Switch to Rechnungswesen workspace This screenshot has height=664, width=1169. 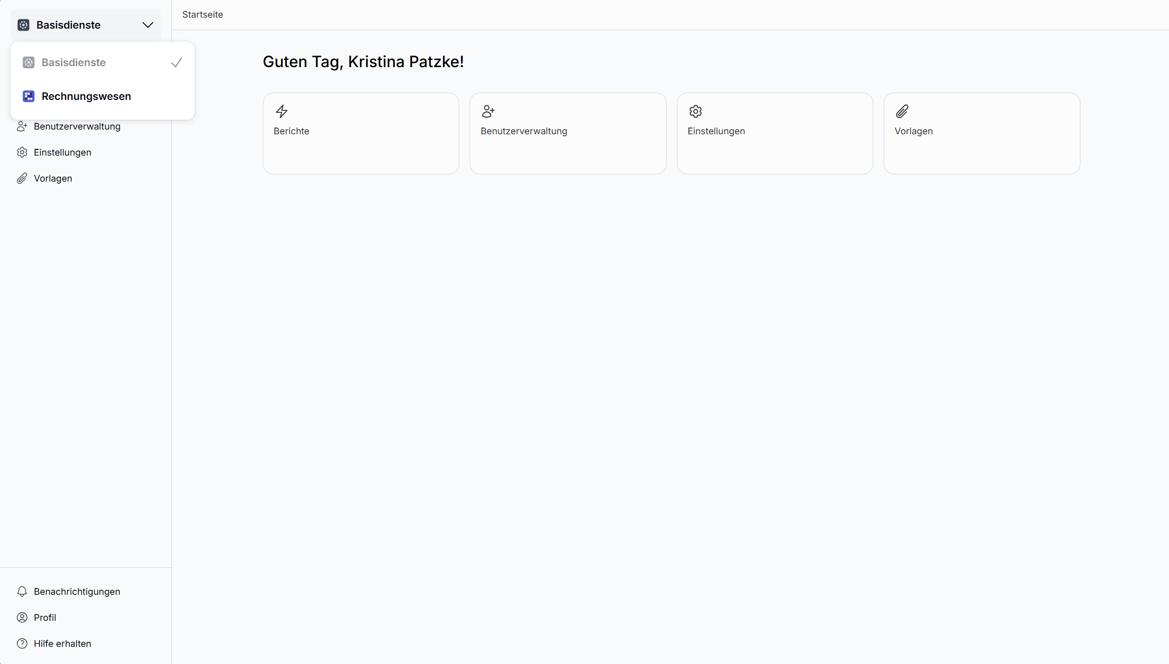(x=86, y=96)
